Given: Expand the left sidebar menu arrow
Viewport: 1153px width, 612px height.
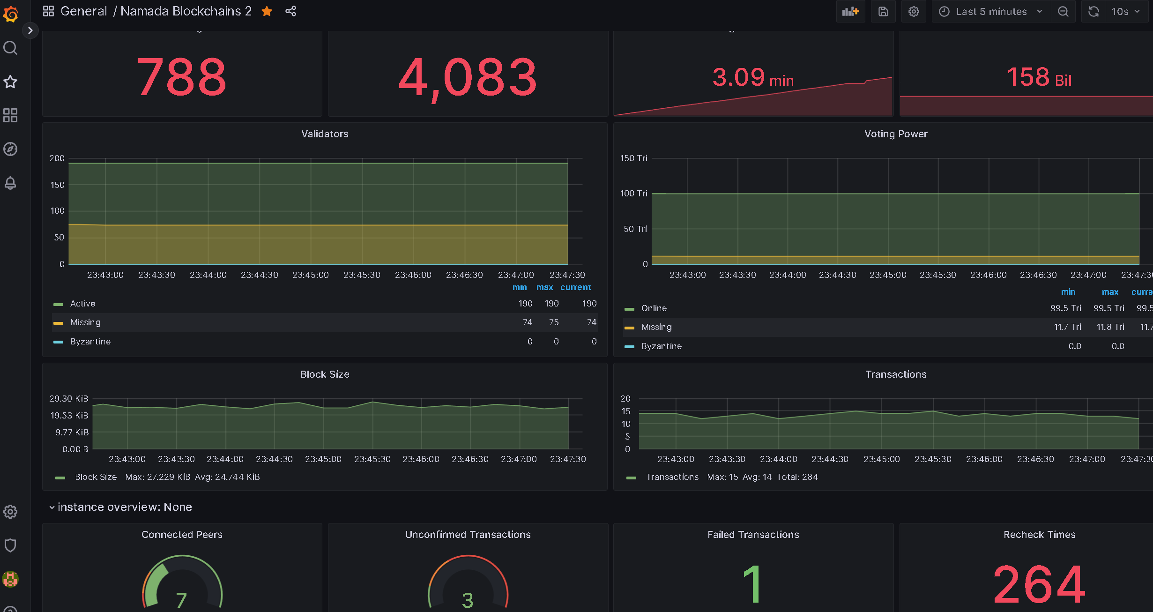Looking at the screenshot, I should tap(30, 30).
